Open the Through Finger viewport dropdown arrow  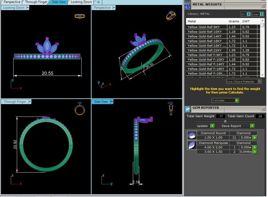[30, 102]
